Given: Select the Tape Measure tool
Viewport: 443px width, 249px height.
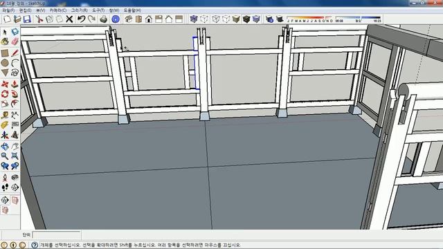Looking at the screenshot, I should [x=5, y=115].
